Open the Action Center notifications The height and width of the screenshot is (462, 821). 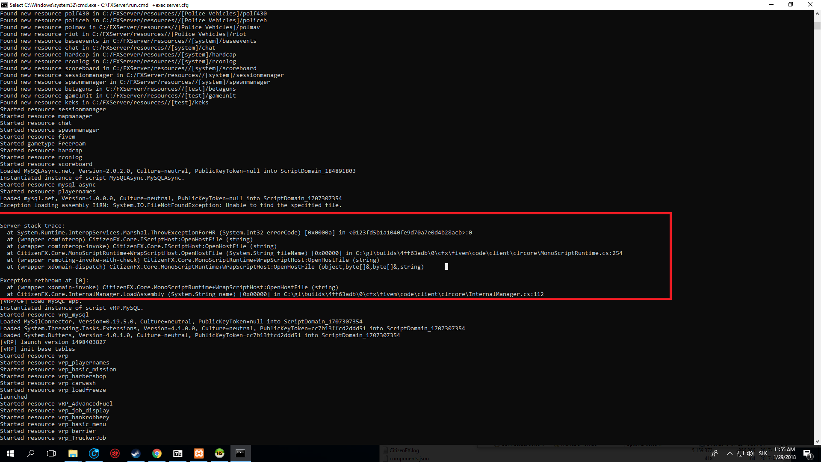tap(808, 453)
